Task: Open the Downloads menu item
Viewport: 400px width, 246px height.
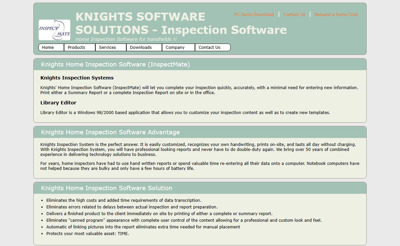Action: 144,48
